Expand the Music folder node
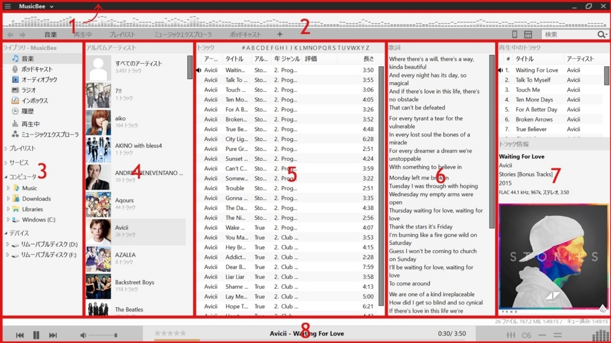Screen dimensions: 611x343 click(8, 188)
